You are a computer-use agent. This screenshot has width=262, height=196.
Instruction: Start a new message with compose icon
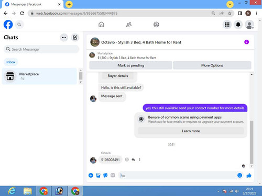click(x=75, y=38)
